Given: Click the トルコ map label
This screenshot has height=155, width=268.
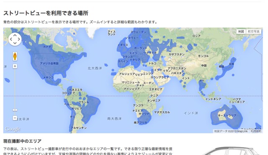Looking at the screenshot, I should coord(152,63).
